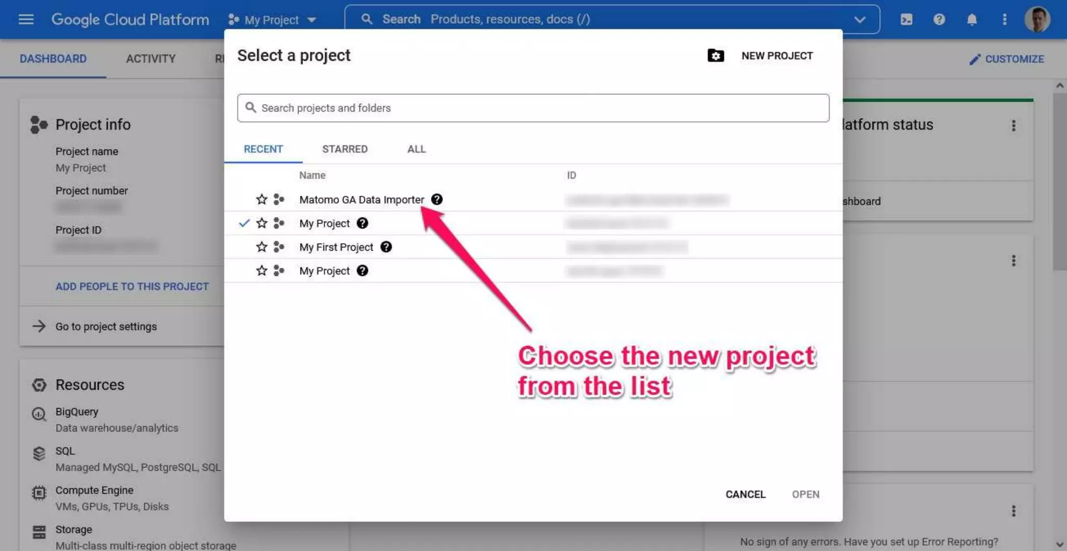This screenshot has width=1067, height=551.
Task: Click the SQL stack icon
Action: (39, 454)
